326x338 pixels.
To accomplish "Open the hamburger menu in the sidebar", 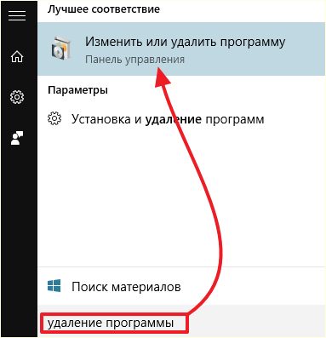I will click(17, 15).
